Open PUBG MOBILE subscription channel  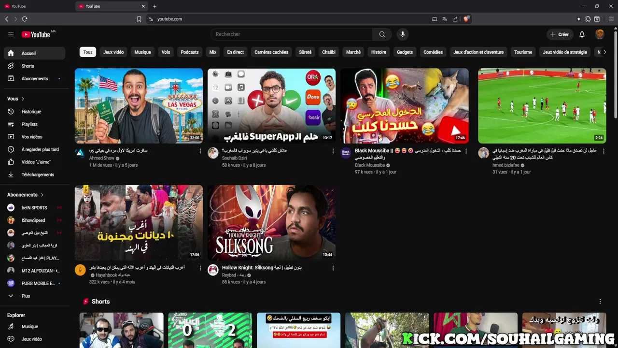coord(34,283)
